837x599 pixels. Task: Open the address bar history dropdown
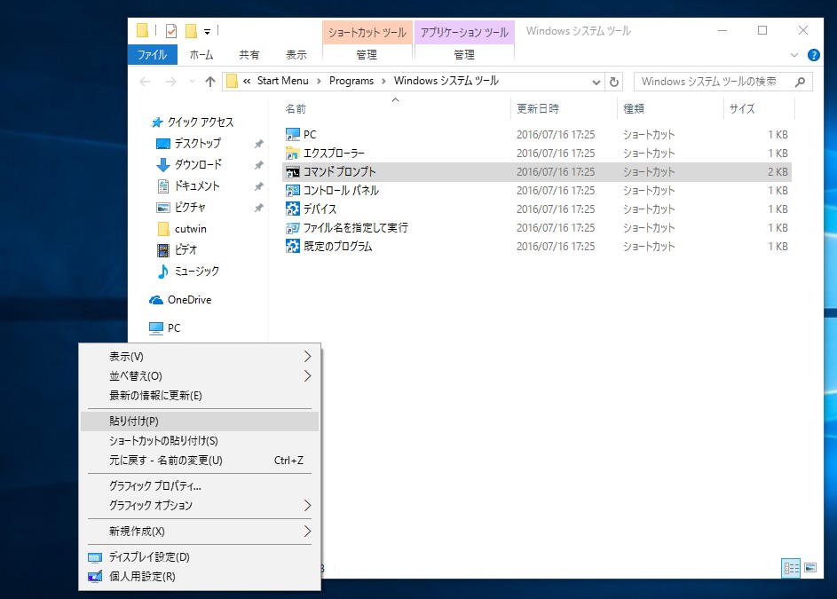click(x=596, y=82)
